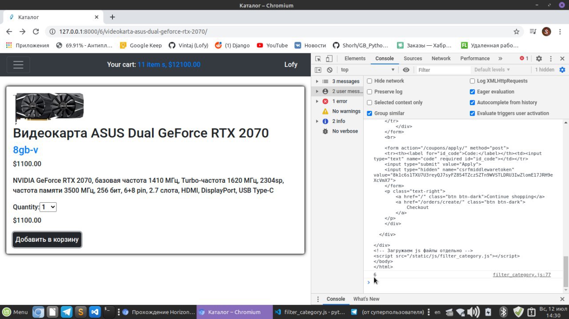569x319 pixels.
Task: Open the Default levels dropdown
Action: coord(492,70)
